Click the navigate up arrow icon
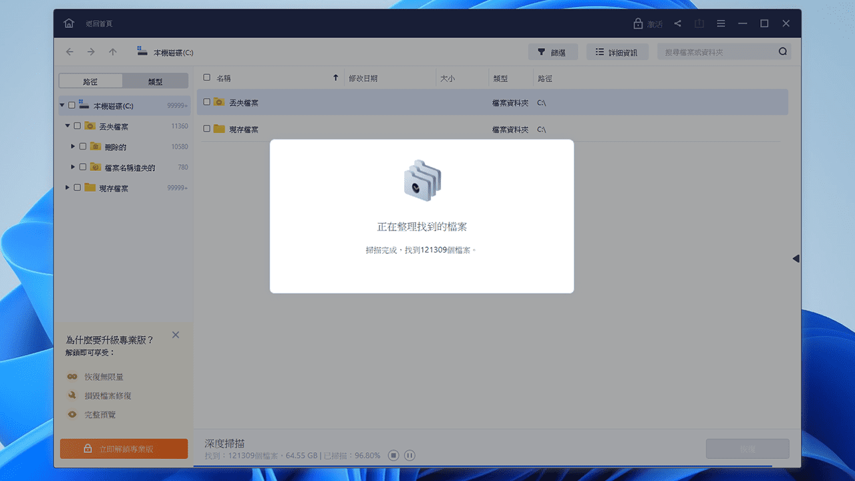This screenshot has width=855, height=481. click(114, 51)
